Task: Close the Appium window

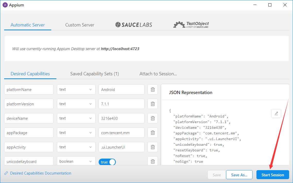Action: pyautogui.click(x=285, y=5)
